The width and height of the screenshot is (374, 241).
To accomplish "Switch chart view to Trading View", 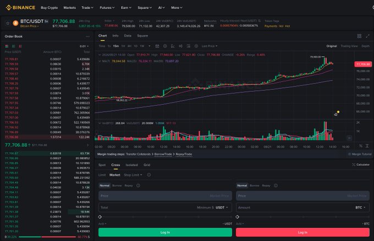I will [349, 46].
